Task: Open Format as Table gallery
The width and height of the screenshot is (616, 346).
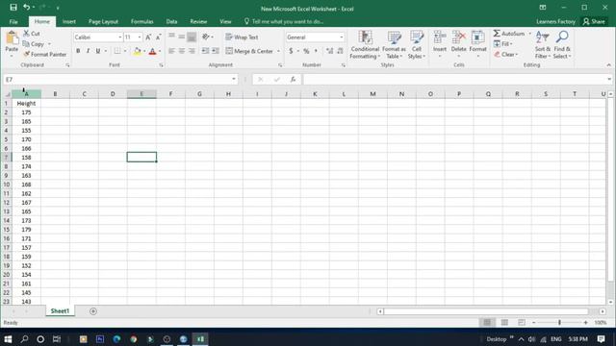Action: pyautogui.click(x=394, y=45)
